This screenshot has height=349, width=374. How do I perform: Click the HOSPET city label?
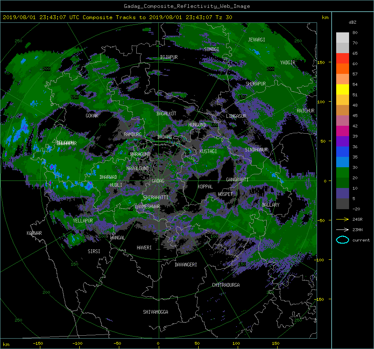(x=225, y=194)
